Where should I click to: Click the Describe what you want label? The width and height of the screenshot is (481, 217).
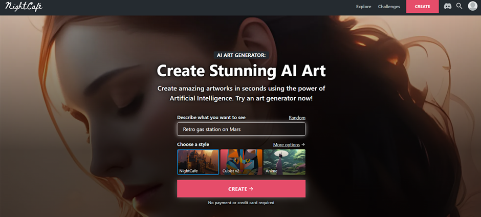(211, 118)
